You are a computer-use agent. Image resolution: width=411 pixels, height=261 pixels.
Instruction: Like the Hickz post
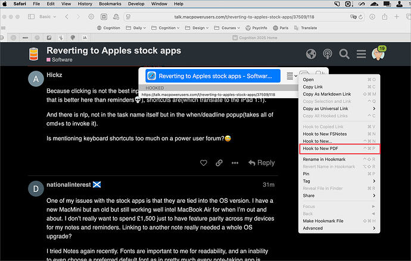(x=203, y=163)
